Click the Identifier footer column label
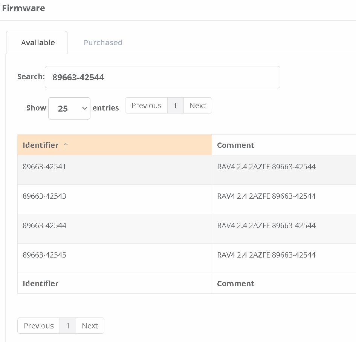This screenshot has height=342, width=356. click(41, 284)
